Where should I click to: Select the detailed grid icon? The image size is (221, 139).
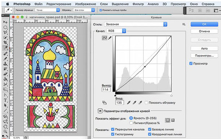click(173, 120)
